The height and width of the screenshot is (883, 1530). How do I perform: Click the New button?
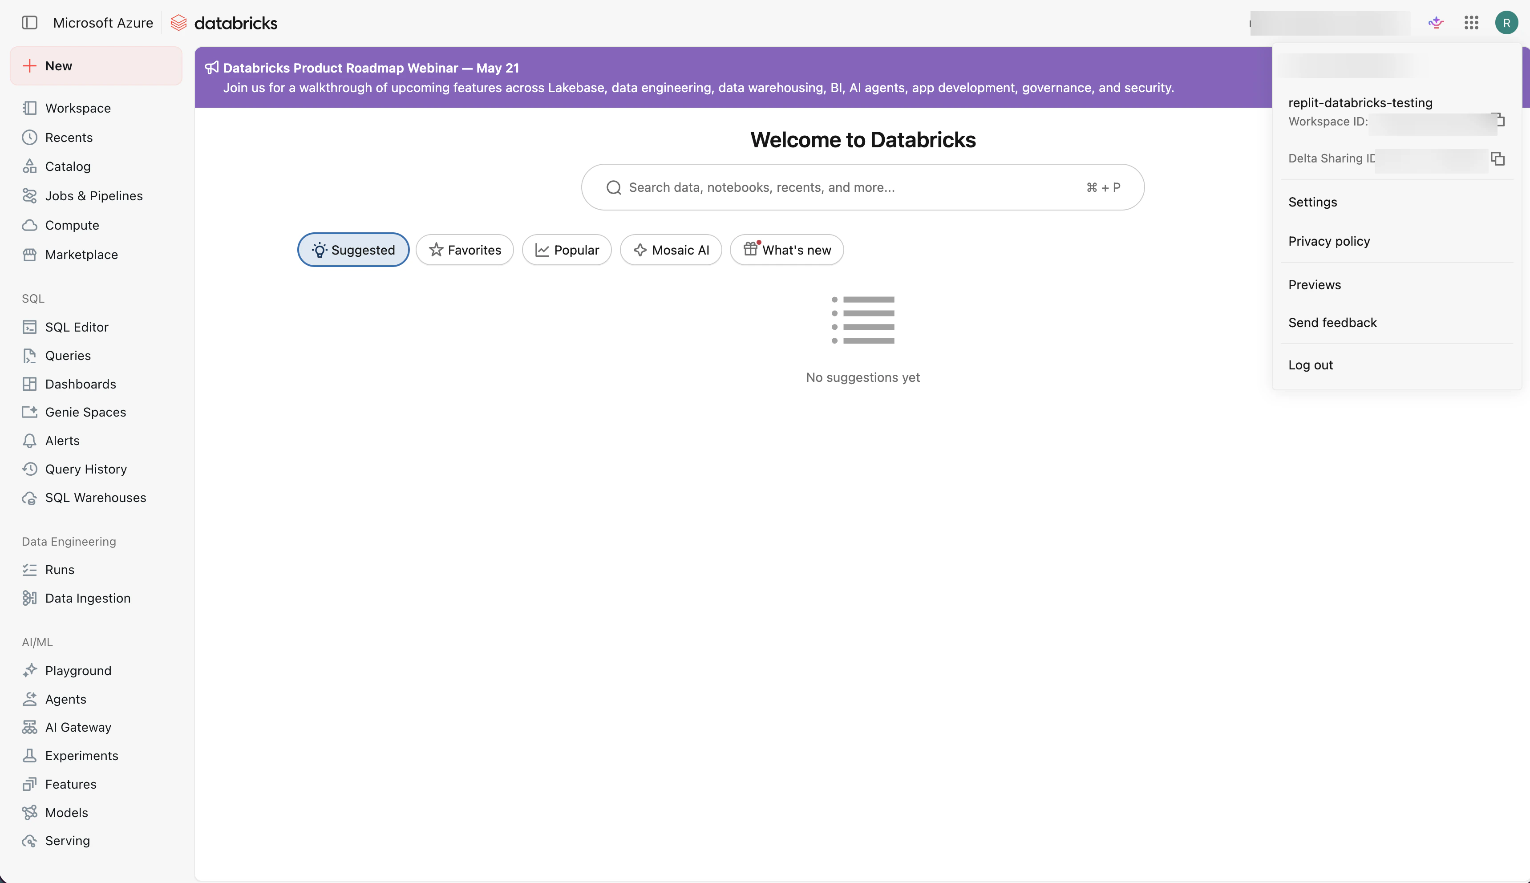(96, 65)
